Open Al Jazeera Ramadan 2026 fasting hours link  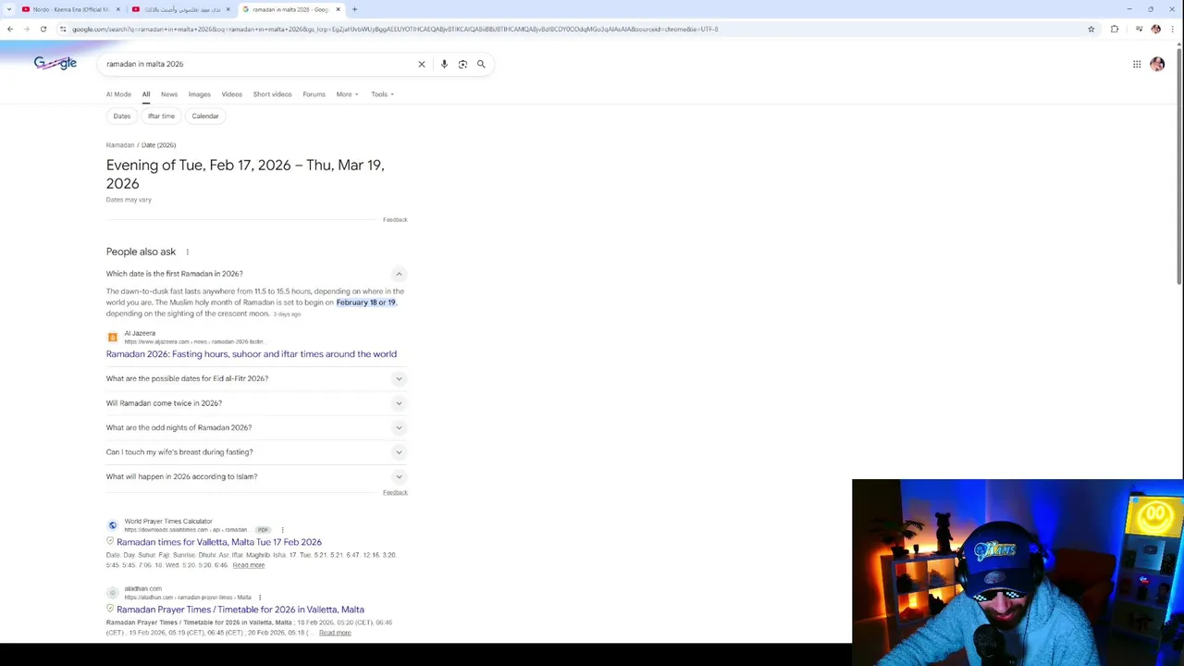[251, 353]
